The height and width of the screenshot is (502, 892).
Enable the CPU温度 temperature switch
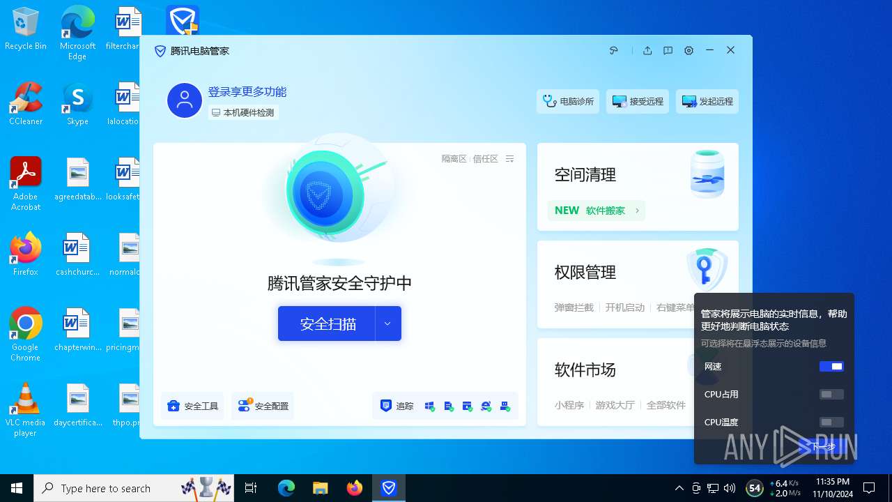[831, 422]
